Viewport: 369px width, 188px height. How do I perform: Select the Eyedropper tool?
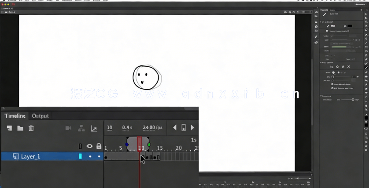[x=366, y=85]
